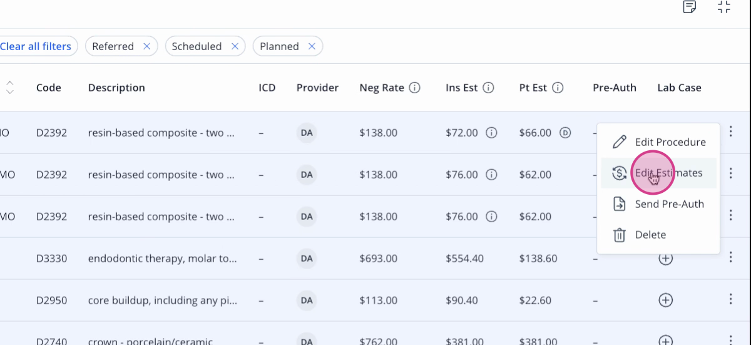
Task: Choose Edit Estimates menu entry
Action: click(658, 173)
